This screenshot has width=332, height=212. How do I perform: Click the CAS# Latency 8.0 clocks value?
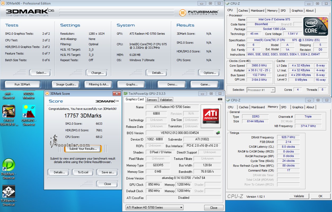(289, 147)
